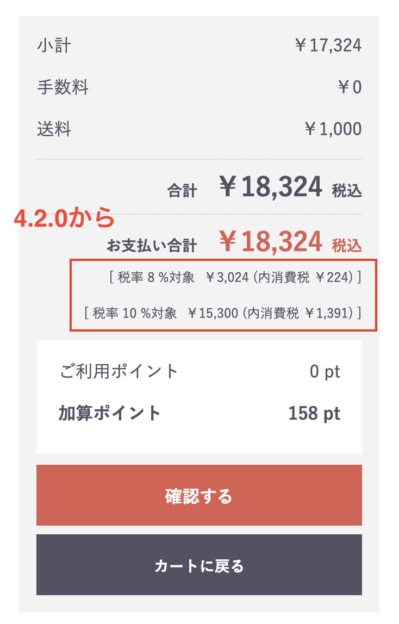Click the 加算ポイント label
The height and width of the screenshot is (624, 399).
pos(110,413)
